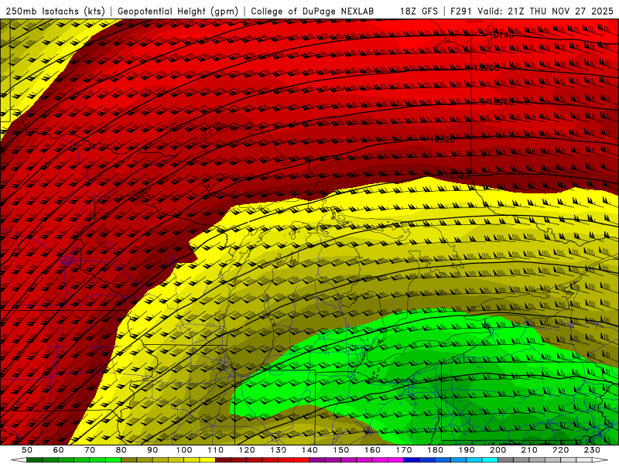619x464 pixels.
Task: Click the 10140 height contour label
Action: (x=501, y=35)
